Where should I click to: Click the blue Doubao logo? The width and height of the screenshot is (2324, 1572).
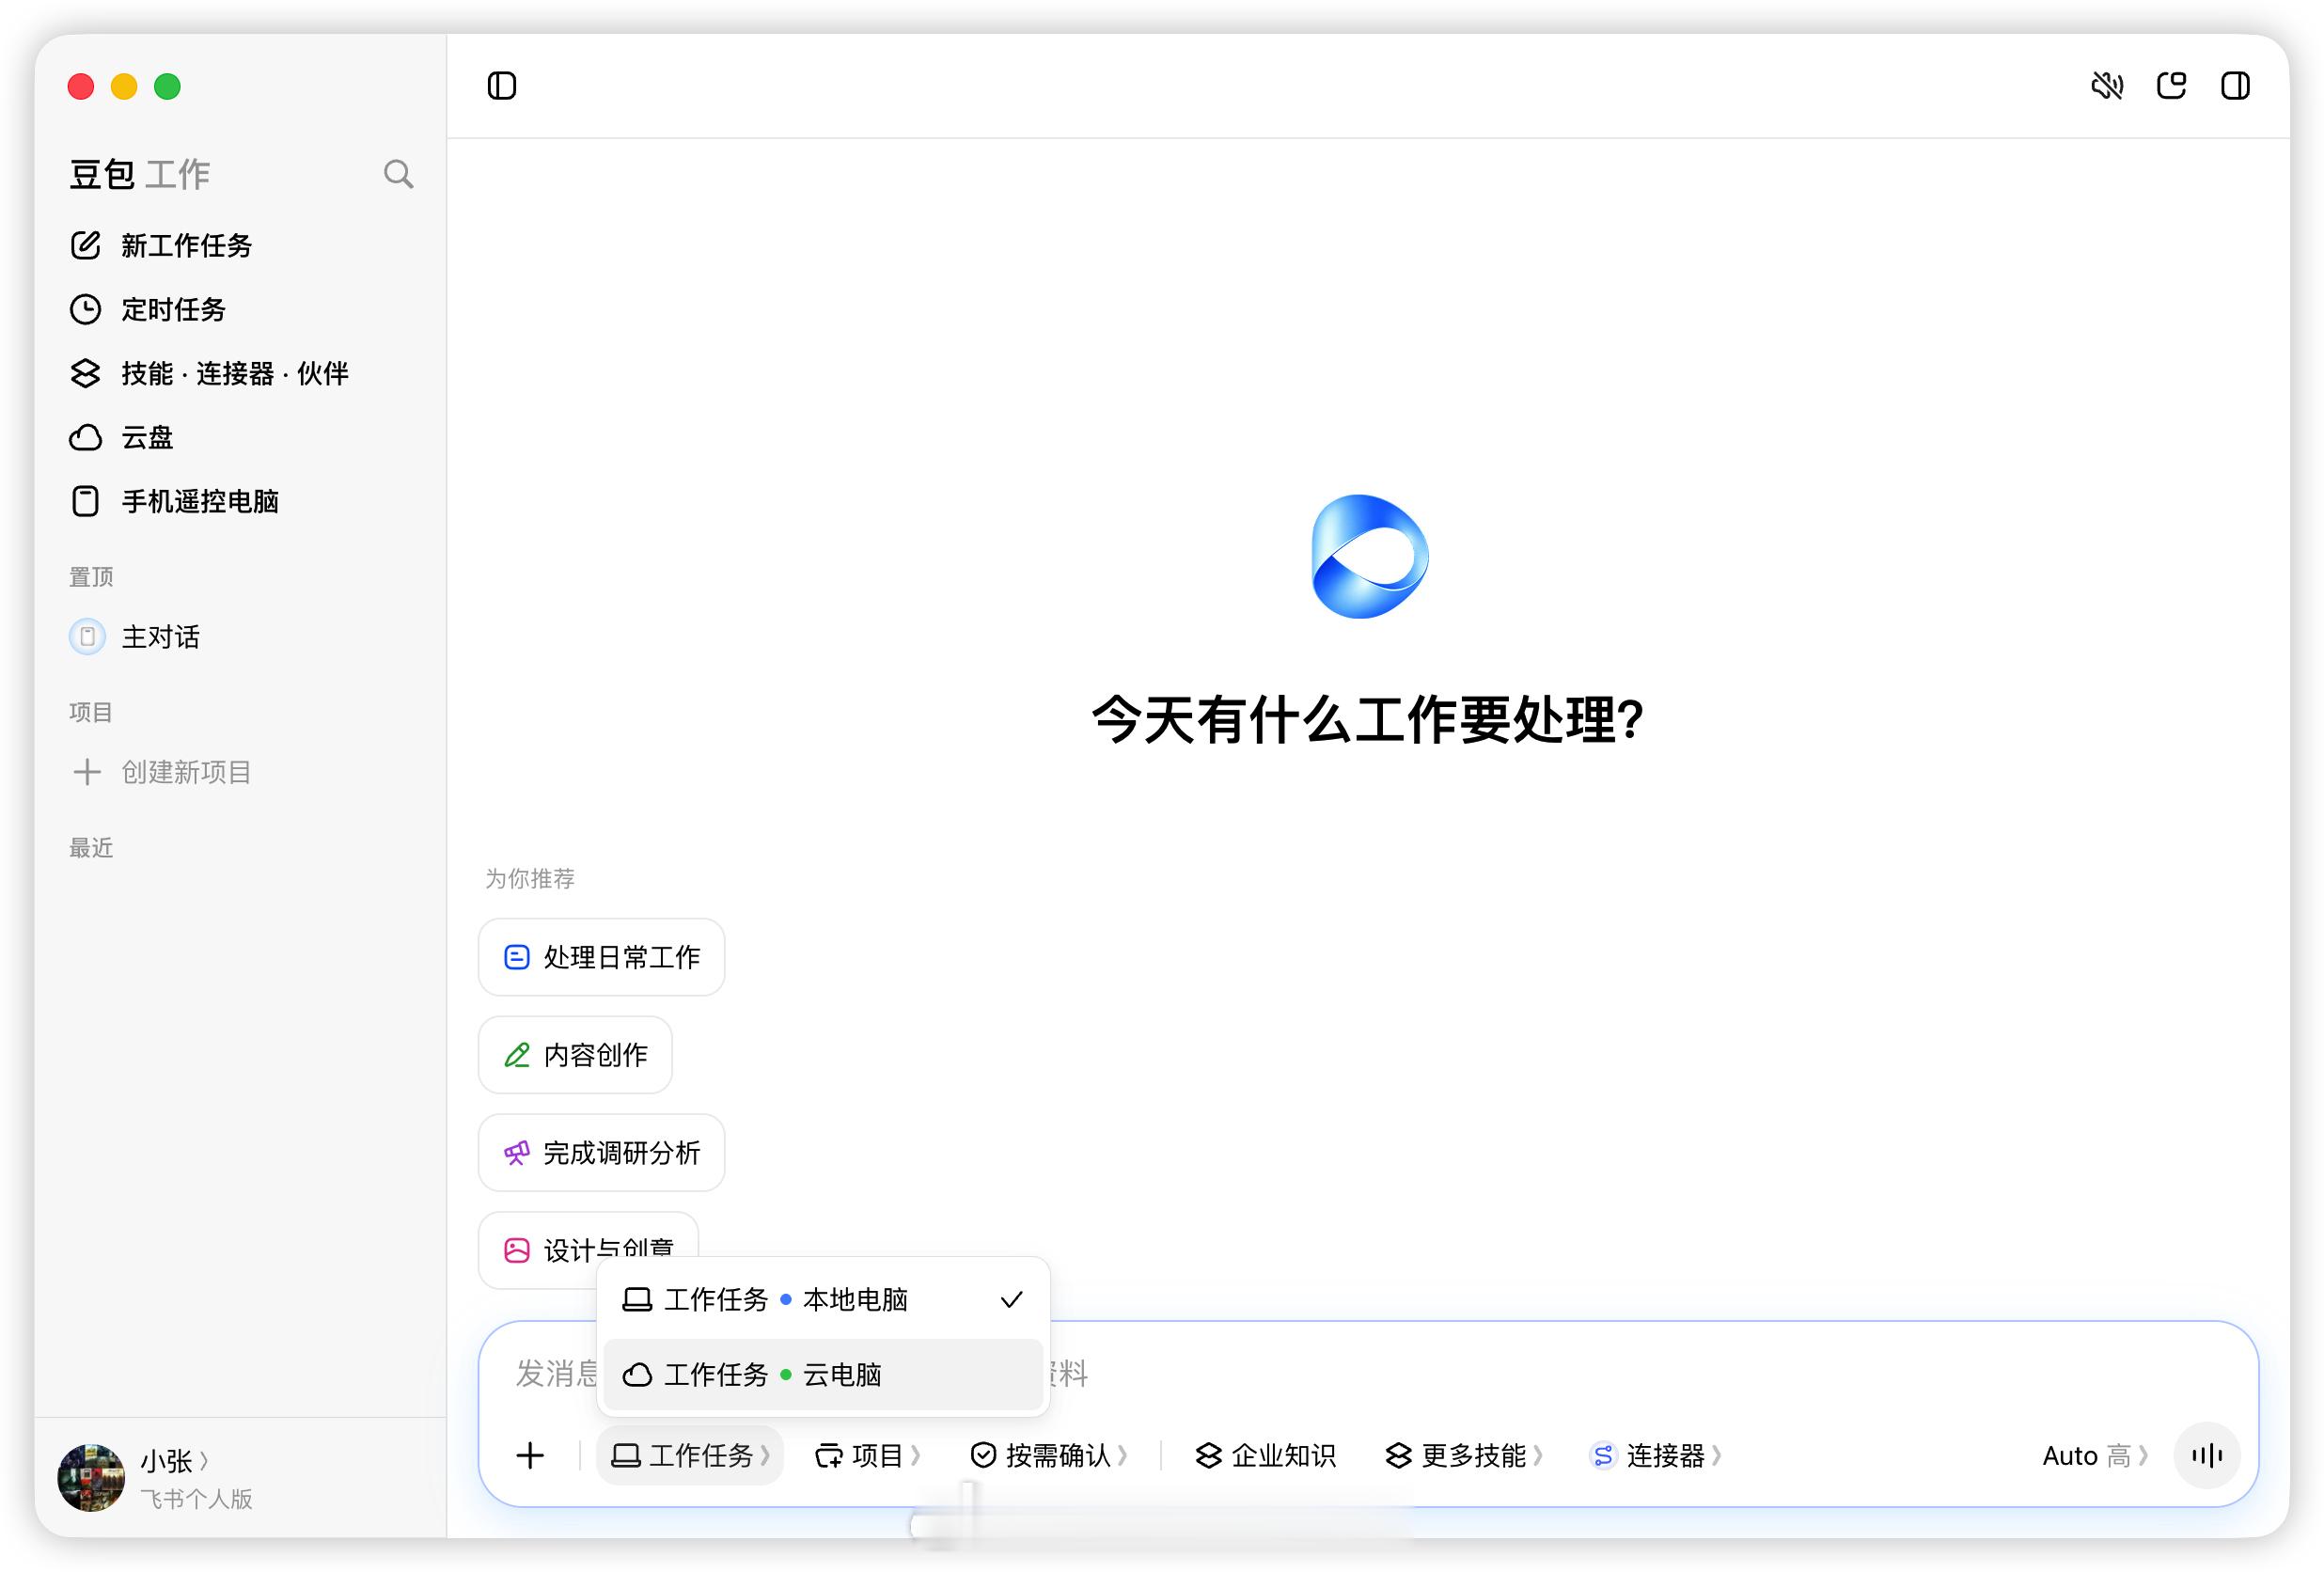(x=1369, y=556)
